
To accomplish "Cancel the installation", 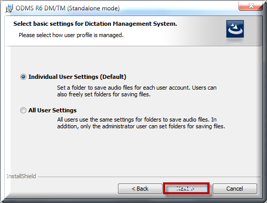I will pyautogui.click(x=235, y=189).
